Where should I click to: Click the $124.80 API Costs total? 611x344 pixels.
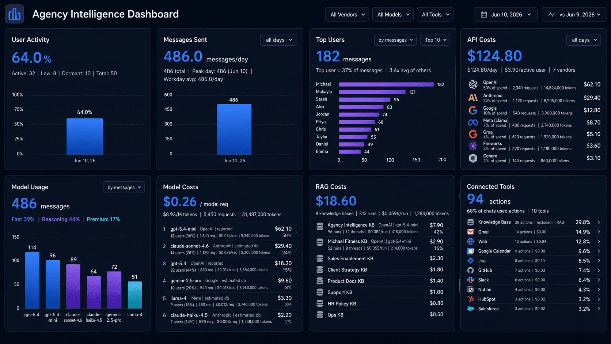click(494, 56)
